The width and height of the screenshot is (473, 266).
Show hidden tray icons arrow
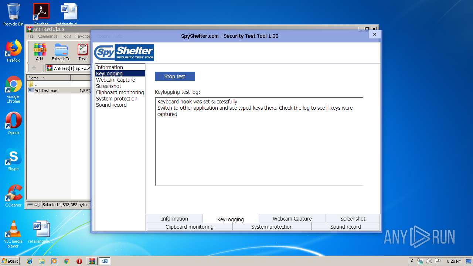[x=412, y=261]
